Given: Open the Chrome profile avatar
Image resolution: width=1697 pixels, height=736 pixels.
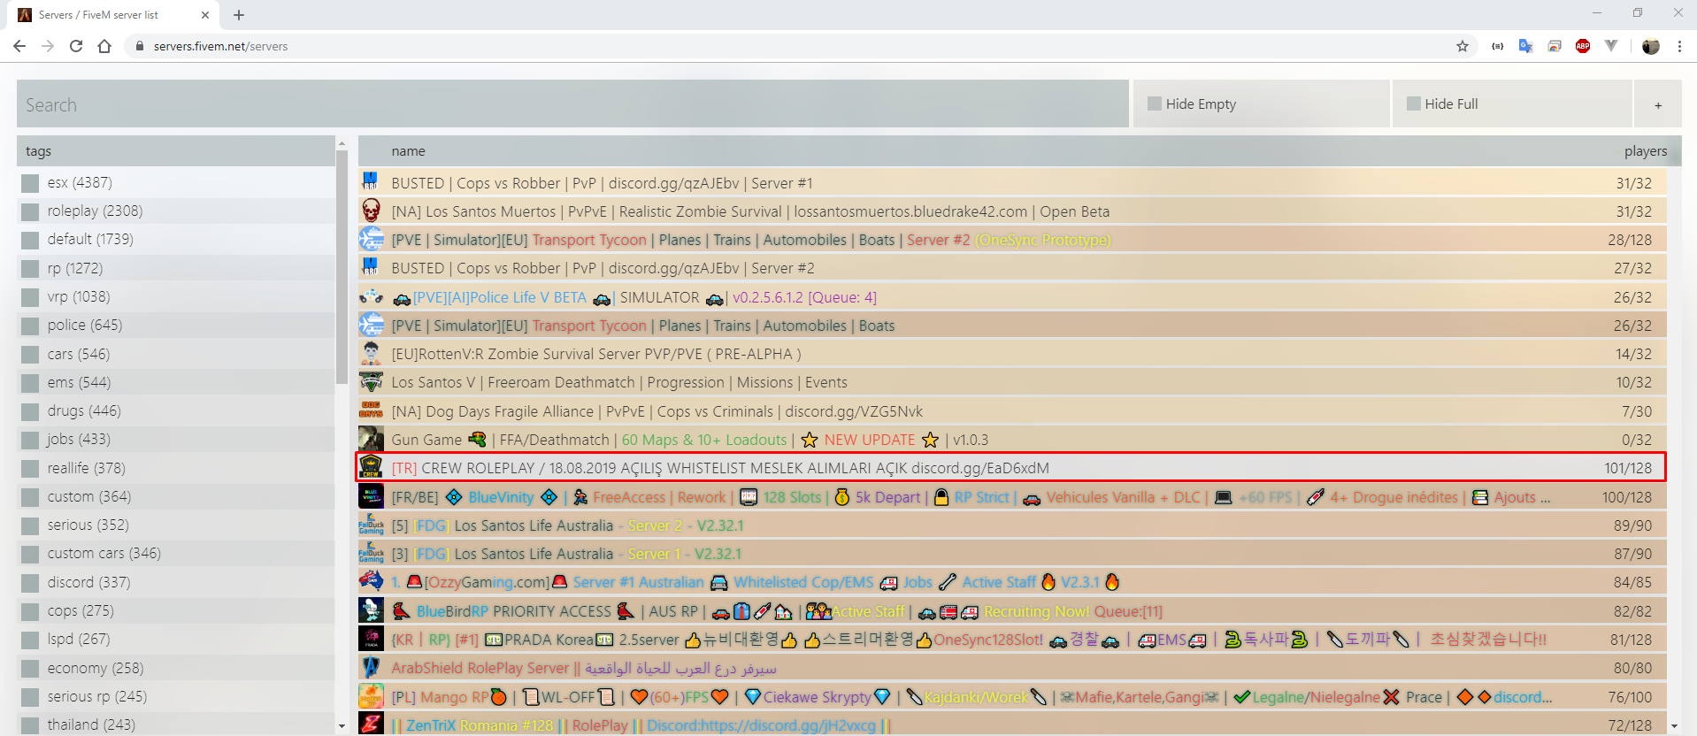Looking at the screenshot, I should pyautogui.click(x=1651, y=46).
